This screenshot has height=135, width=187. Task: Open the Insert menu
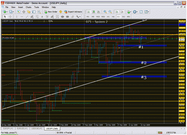coord(21,7)
